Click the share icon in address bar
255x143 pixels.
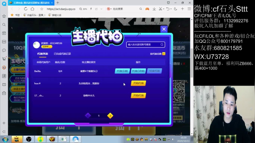(96, 9)
